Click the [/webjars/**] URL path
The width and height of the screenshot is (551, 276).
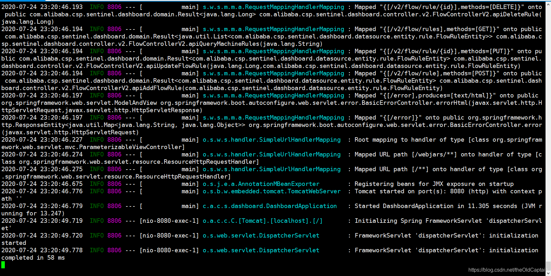434,155
